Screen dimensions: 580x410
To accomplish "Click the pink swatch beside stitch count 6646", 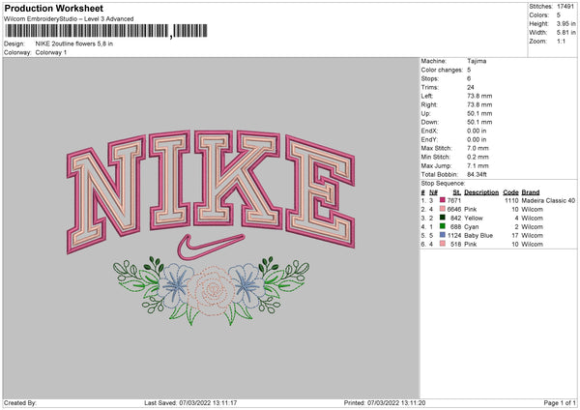I will (442, 209).
